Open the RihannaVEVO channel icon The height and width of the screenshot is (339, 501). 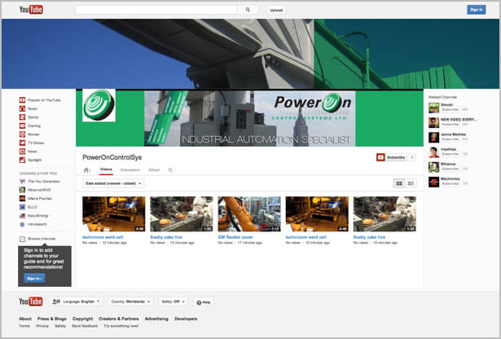click(x=22, y=190)
